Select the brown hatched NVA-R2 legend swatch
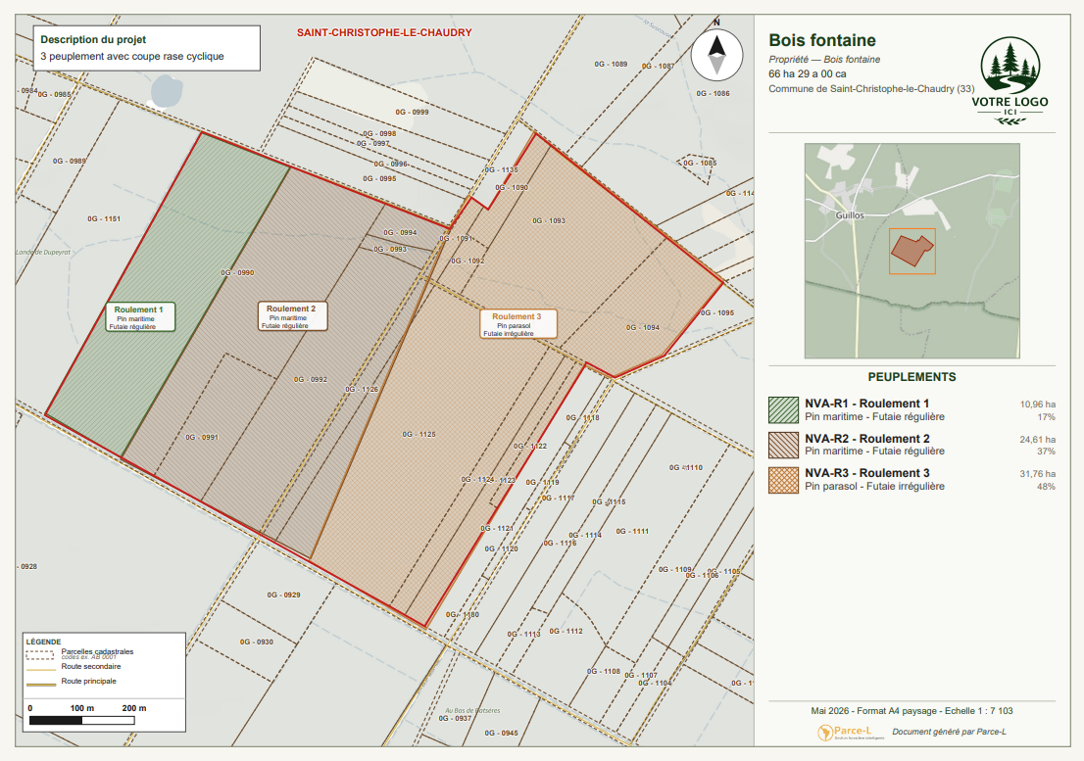The width and height of the screenshot is (1084, 761). click(x=783, y=445)
